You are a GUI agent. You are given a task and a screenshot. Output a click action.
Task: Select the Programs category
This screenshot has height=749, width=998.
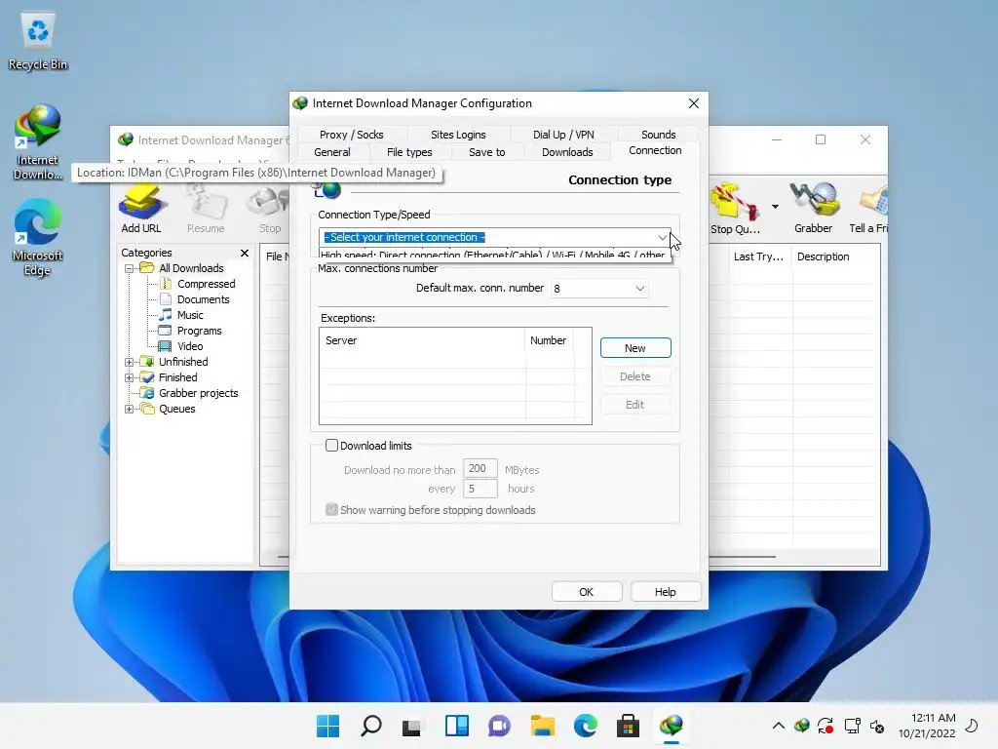point(199,331)
